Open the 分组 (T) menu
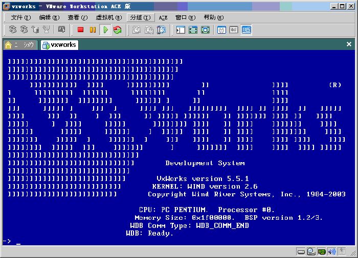The width and height of the screenshot is (358, 258). 141,17
